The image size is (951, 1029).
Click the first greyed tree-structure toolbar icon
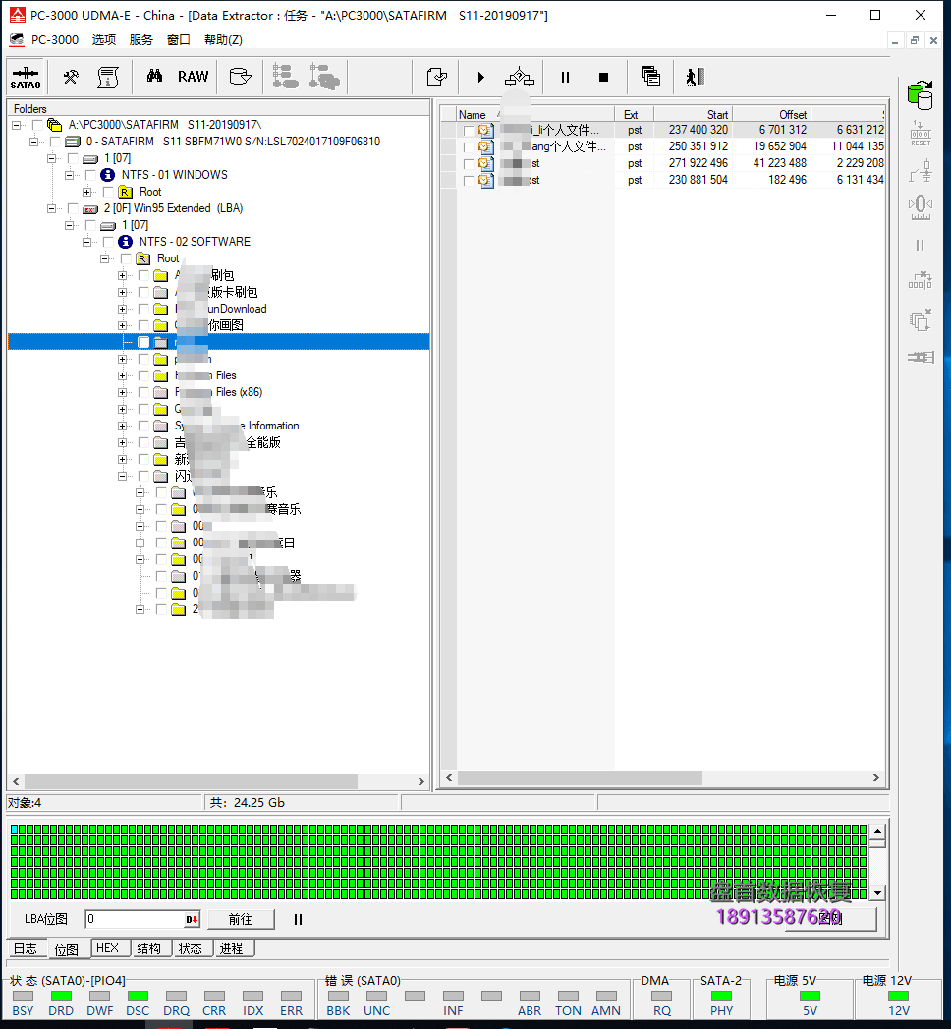click(285, 77)
